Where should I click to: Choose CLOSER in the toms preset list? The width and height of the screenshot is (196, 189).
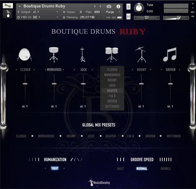point(112,70)
